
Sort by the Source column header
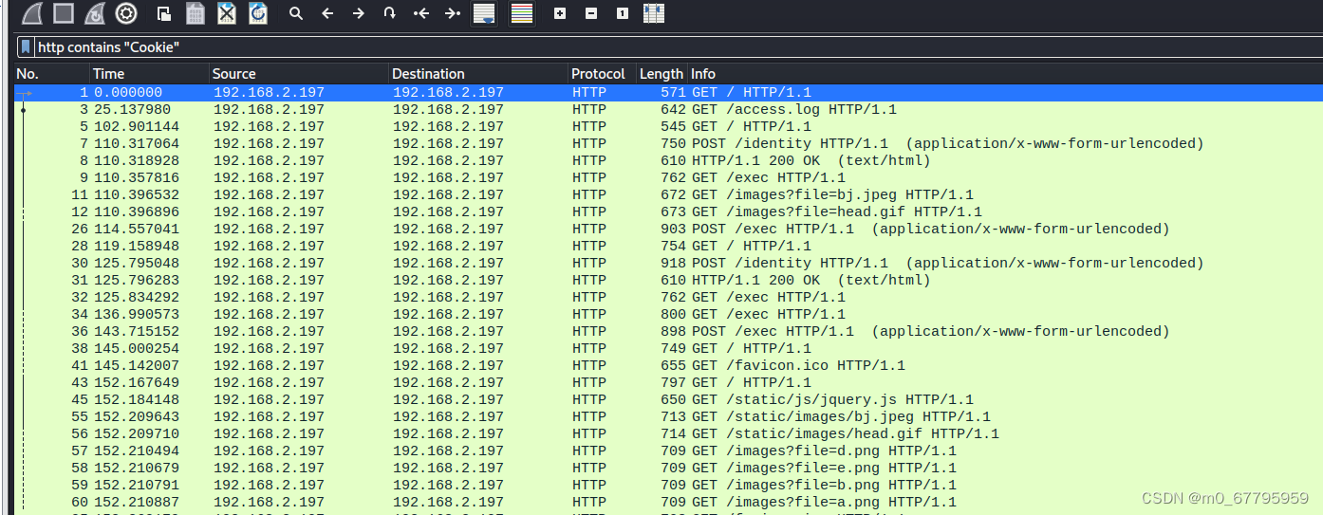click(x=299, y=74)
